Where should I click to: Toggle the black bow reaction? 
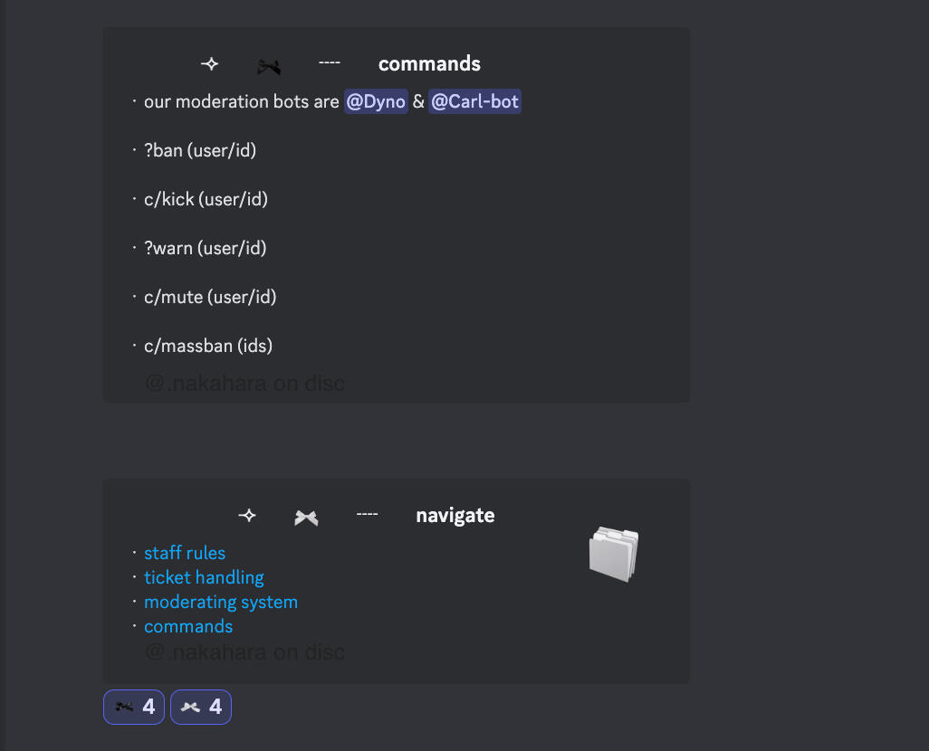[134, 707]
